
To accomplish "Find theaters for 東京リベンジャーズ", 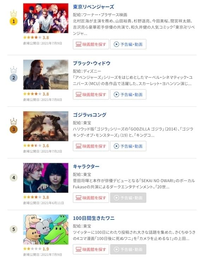I will pos(91,44).
